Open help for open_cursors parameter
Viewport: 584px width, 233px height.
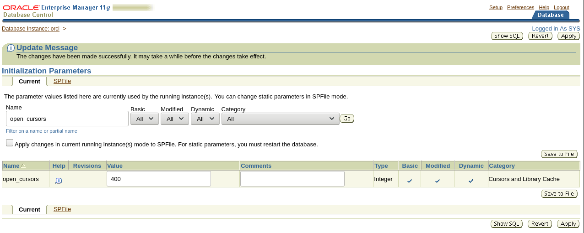[x=59, y=181]
